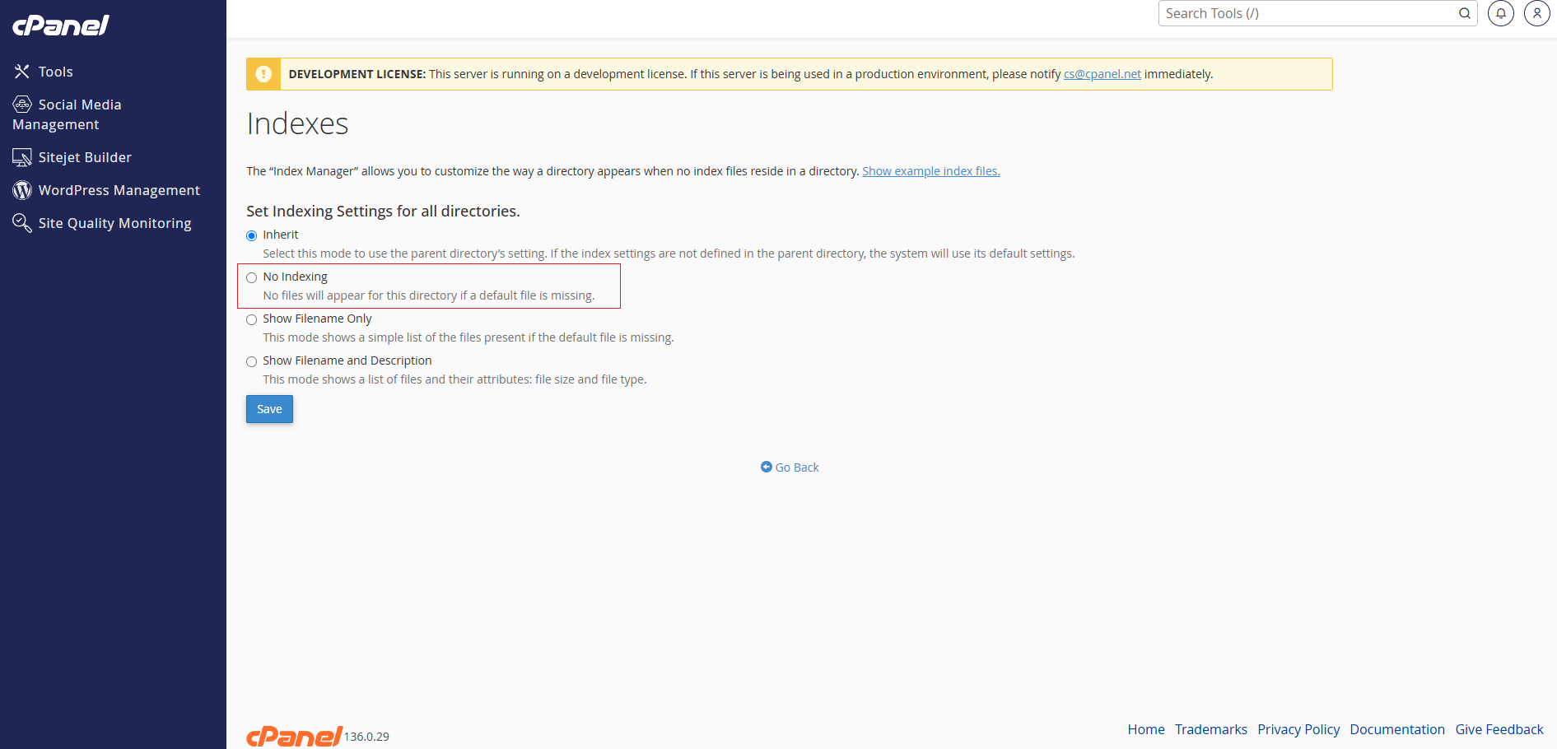
Task: Go to WordPress Management menu item
Action: 119,190
